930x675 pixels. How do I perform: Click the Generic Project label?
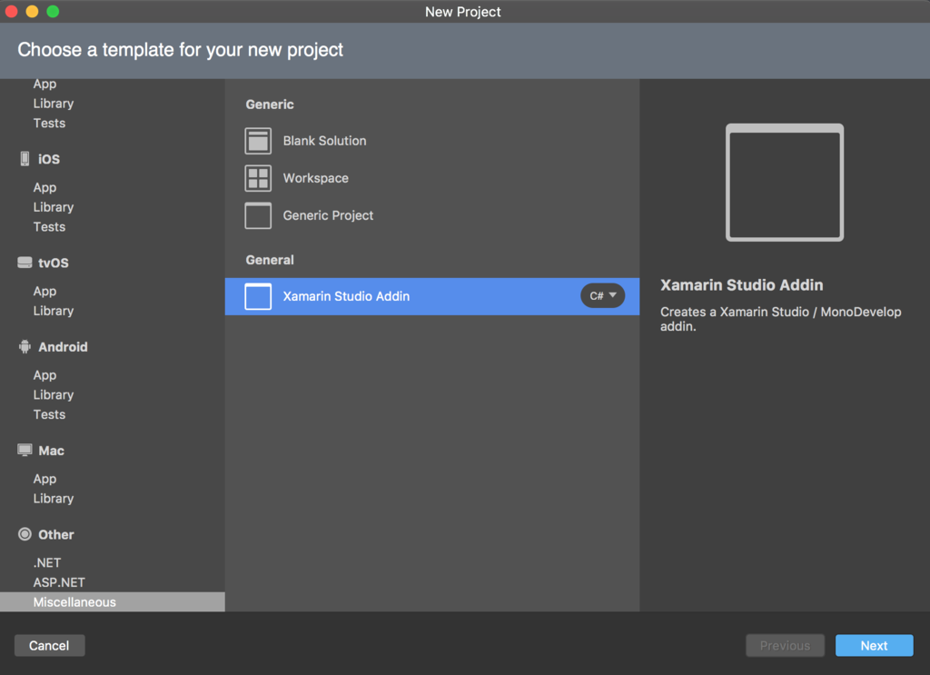[328, 216]
